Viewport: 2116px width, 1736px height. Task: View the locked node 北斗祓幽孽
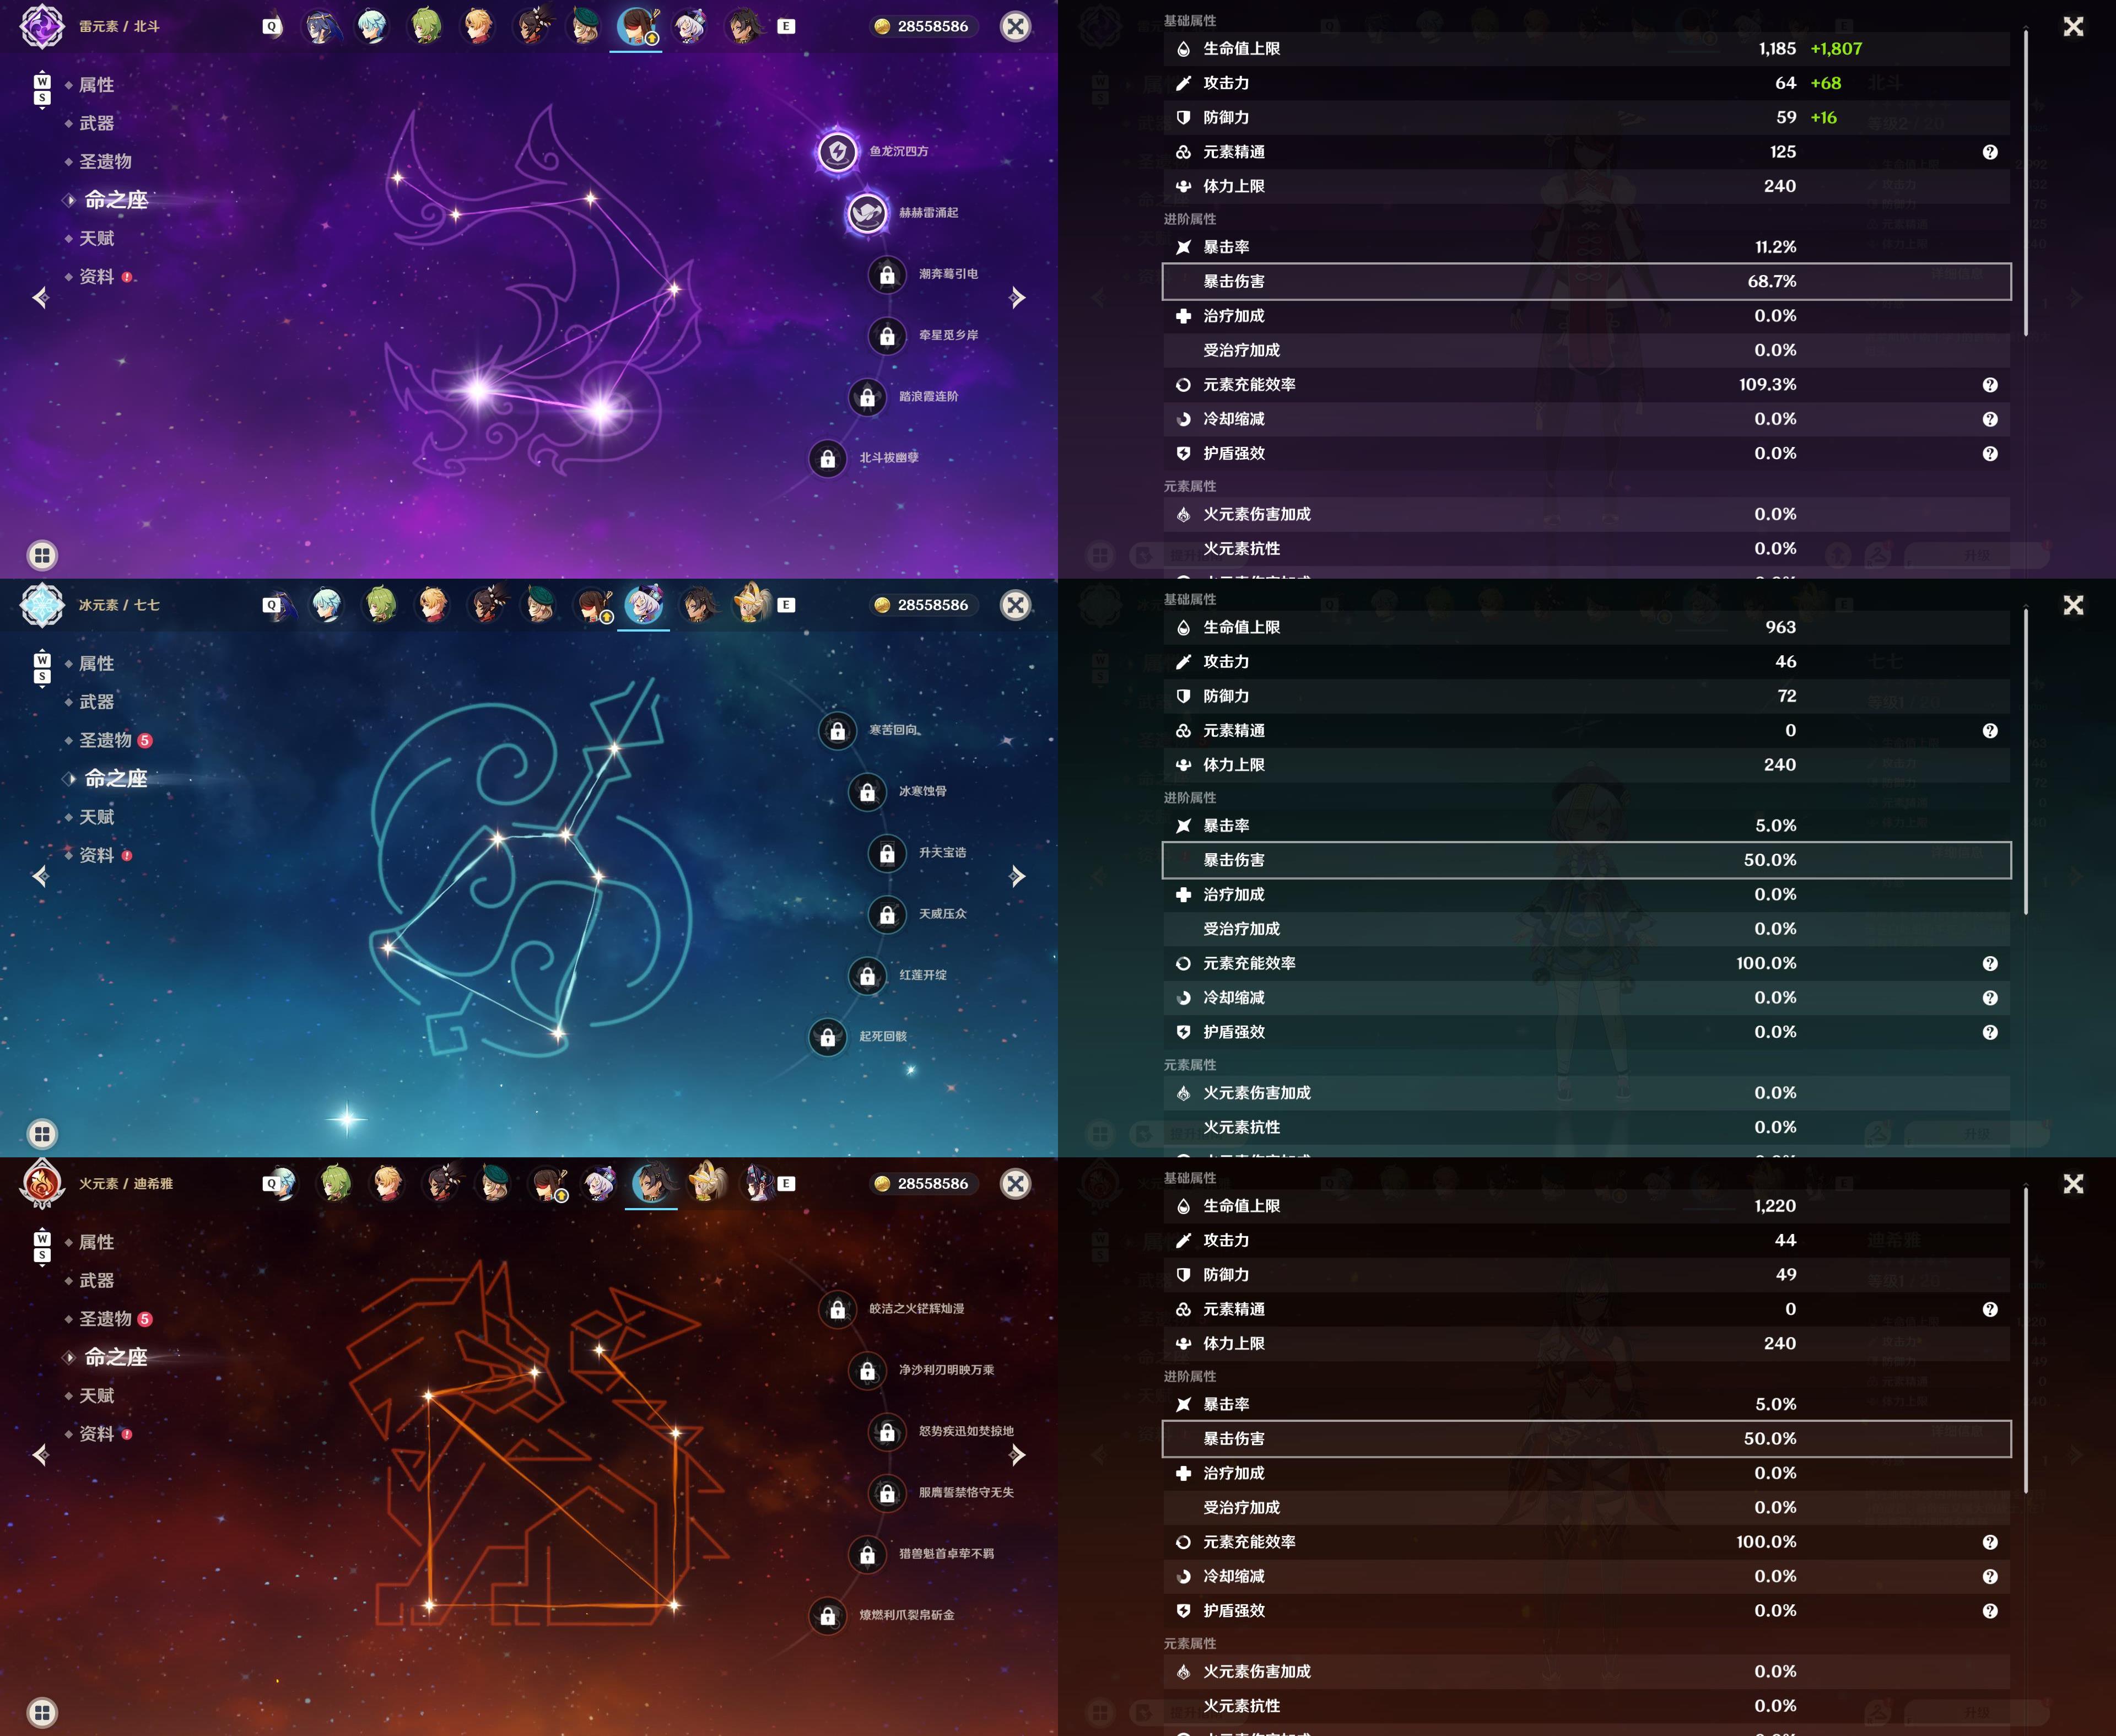tap(828, 458)
